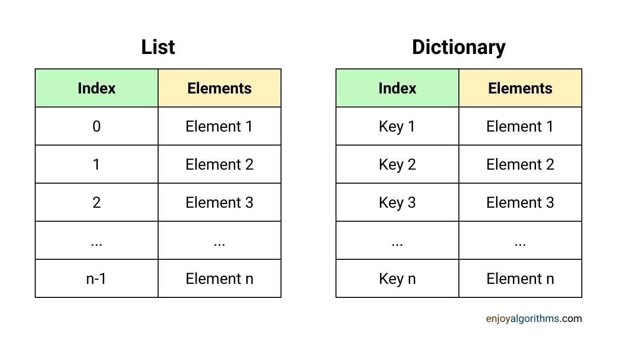Click Element n in the List table
The width and height of the screenshot is (617, 347).
click(219, 279)
